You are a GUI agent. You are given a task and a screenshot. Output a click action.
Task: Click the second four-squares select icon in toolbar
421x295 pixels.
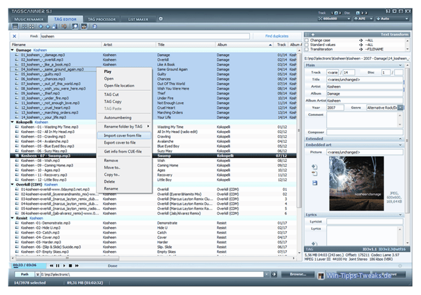(32, 26)
